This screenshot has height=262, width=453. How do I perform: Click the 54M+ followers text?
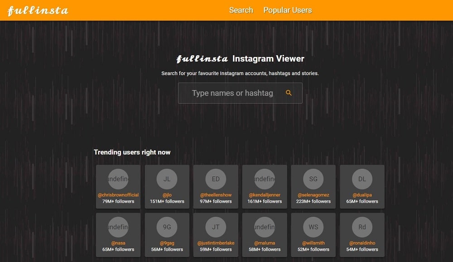pyautogui.click(x=362, y=249)
